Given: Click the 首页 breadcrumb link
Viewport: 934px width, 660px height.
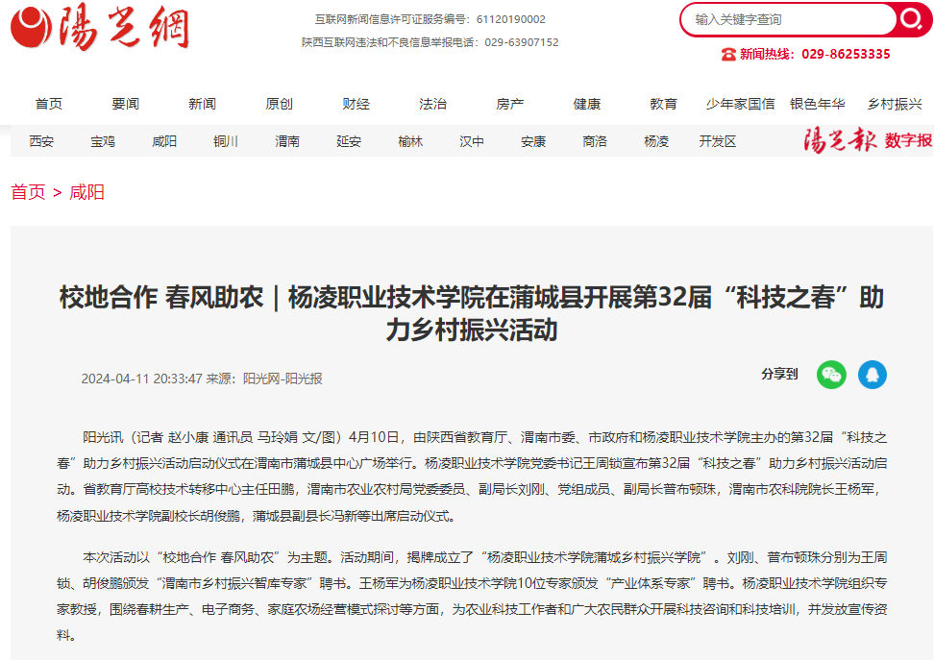Looking at the screenshot, I should point(28,192).
